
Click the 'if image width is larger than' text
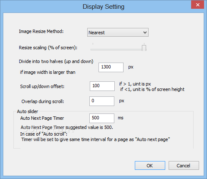pyautogui.click(x=48, y=72)
